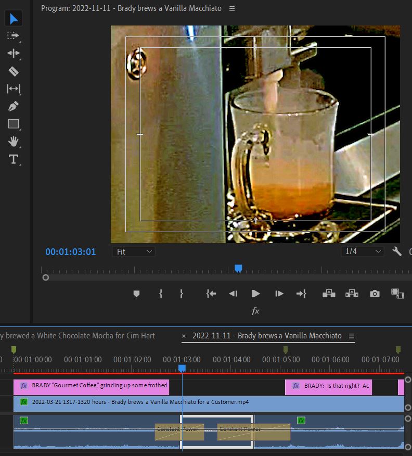Export frame with camera icon
412x456 pixels.
375,294
